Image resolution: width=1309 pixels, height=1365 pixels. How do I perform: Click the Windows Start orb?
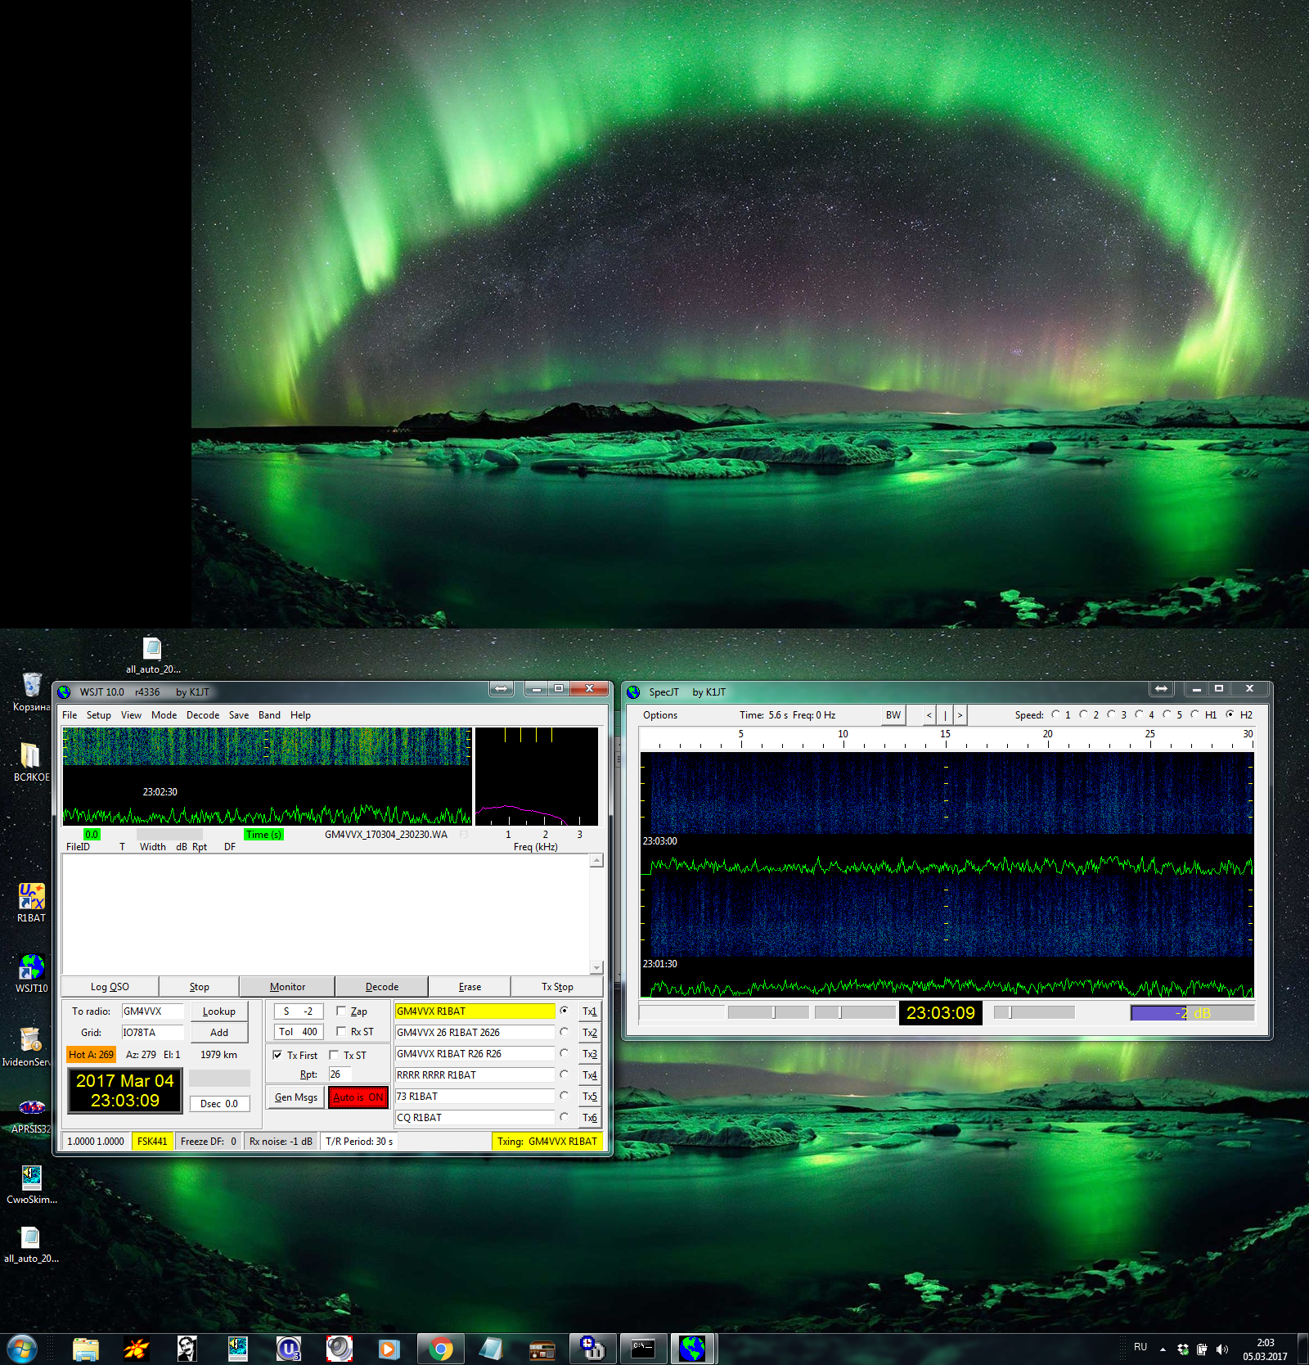[x=21, y=1349]
